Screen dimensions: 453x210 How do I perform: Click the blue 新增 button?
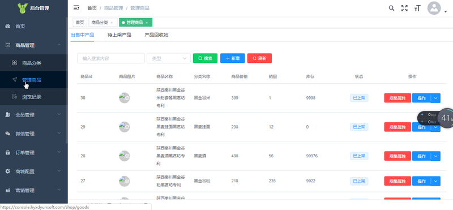pos(232,58)
